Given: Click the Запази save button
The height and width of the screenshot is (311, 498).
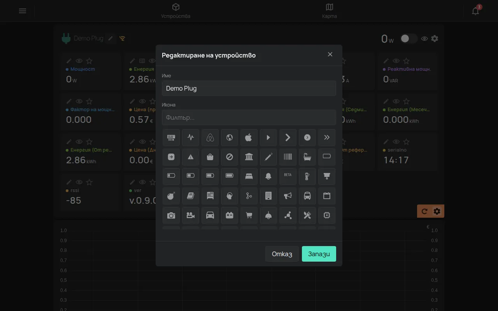Looking at the screenshot, I should (x=319, y=254).
